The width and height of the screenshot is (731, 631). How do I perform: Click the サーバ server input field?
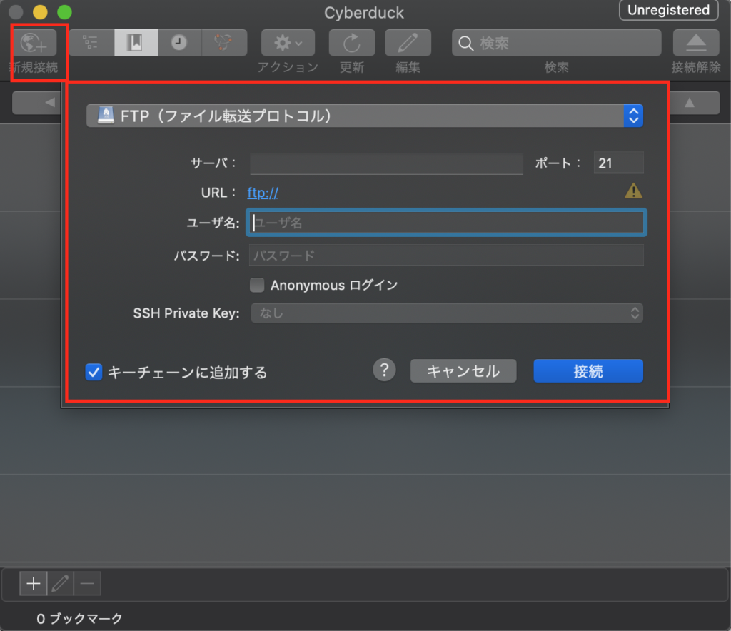click(x=386, y=163)
